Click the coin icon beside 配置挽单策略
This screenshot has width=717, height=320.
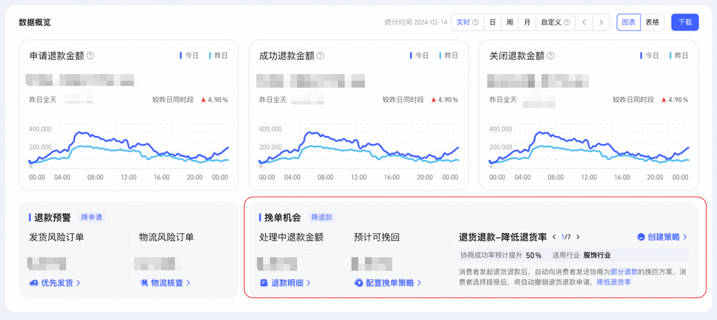[x=358, y=283]
